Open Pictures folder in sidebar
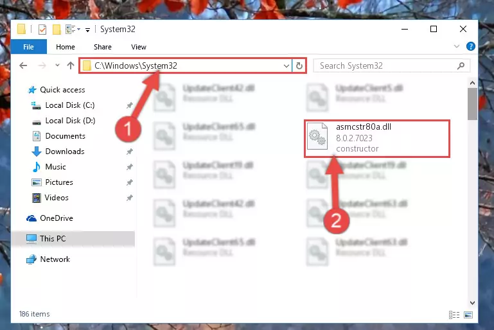 tap(59, 182)
